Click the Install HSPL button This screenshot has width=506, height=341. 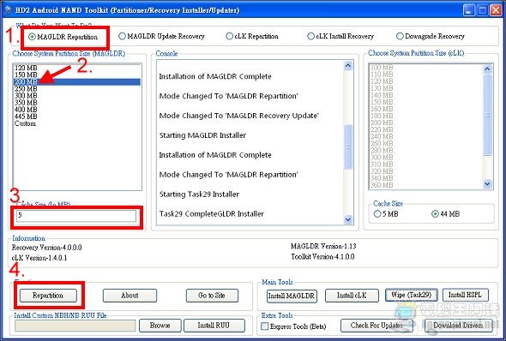coord(466,295)
